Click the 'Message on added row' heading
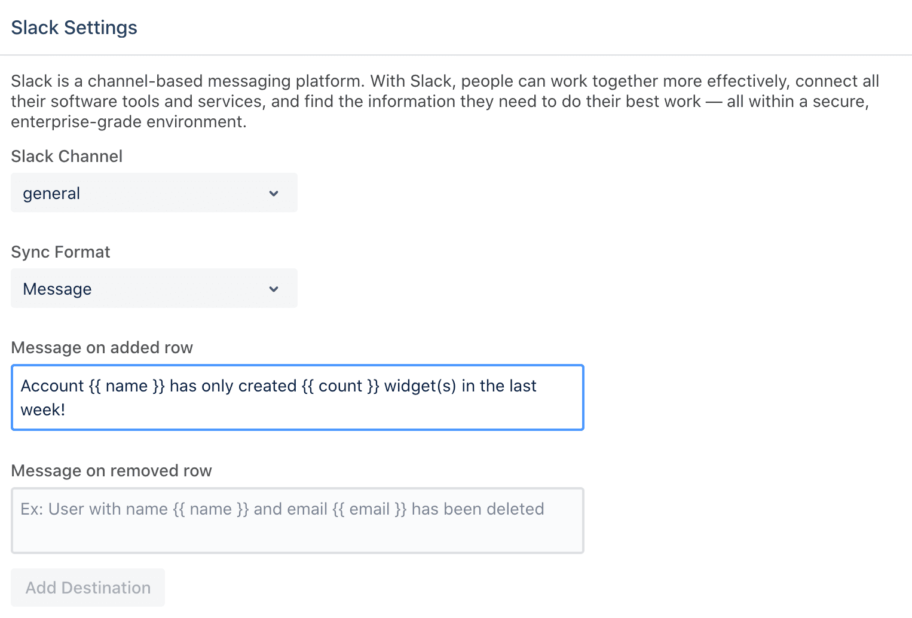Viewport: 912px width, 618px height. click(x=102, y=347)
